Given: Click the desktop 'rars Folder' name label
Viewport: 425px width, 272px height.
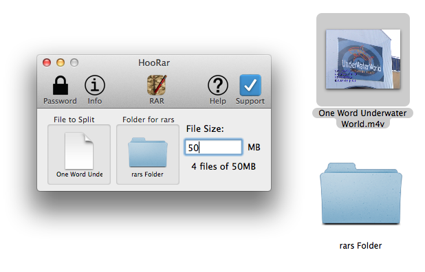Looking at the screenshot, I should coord(360,246).
